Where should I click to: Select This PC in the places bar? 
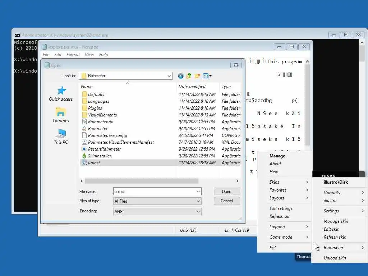(x=61, y=136)
